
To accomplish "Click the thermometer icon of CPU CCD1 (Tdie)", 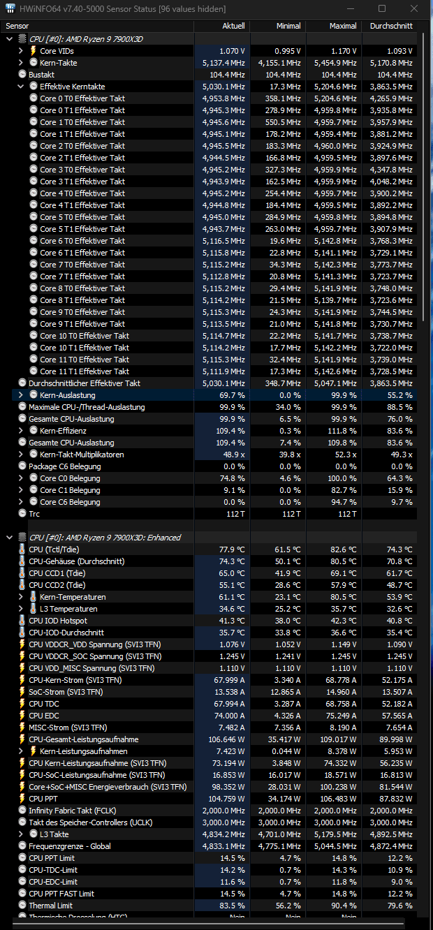I will pyautogui.click(x=22, y=573).
